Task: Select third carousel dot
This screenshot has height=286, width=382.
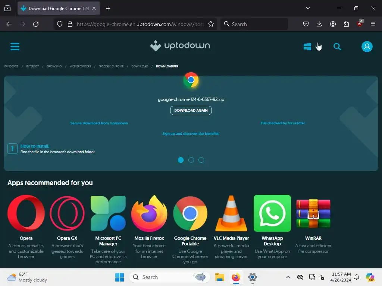Action: pos(201,160)
